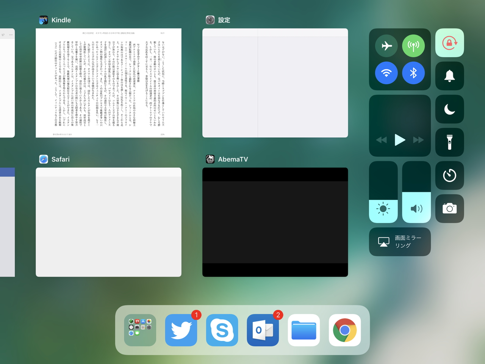Screen dimensions: 485x364
Task: Turn off Wi-Fi in Control Center
Action: point(386,73)
